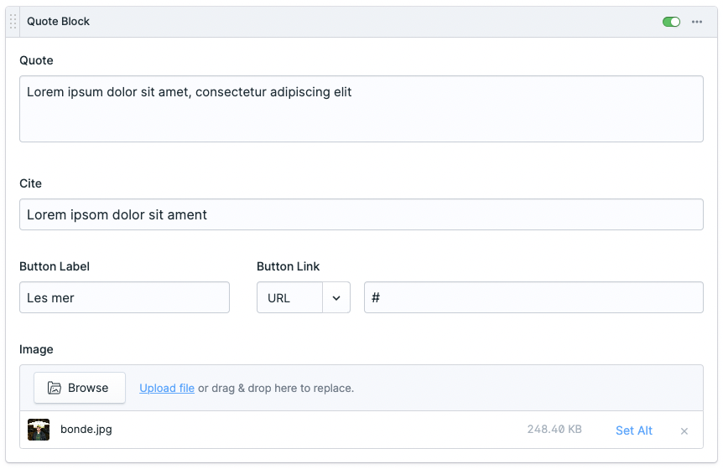Click the Image field label

click(36, 349)
